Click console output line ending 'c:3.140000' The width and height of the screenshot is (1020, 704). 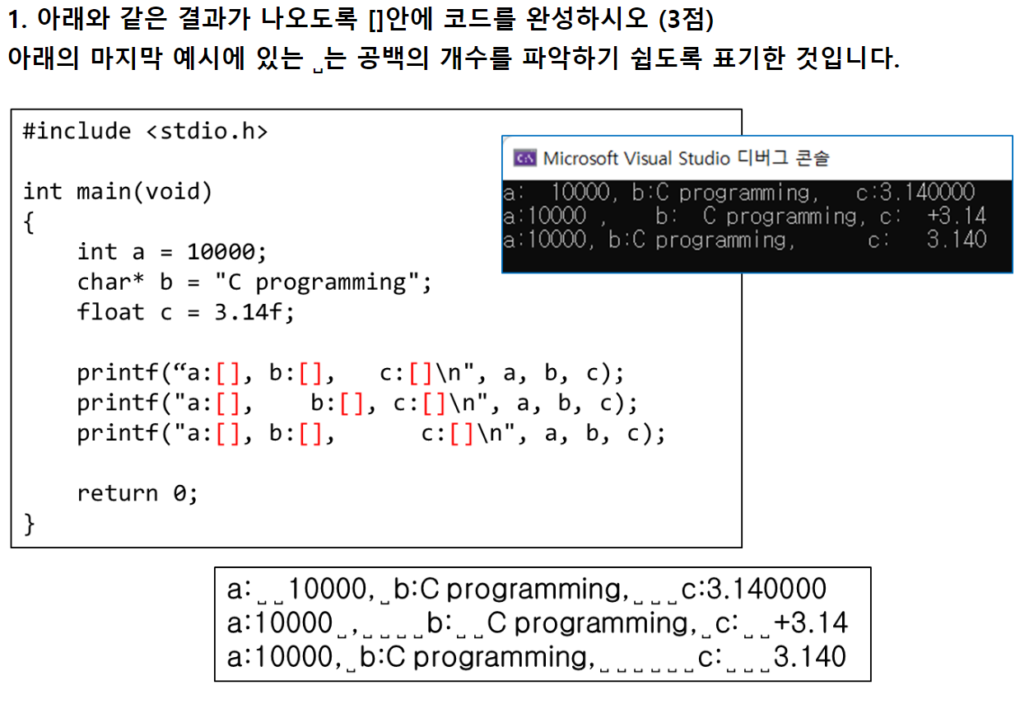tap(739, 193)
